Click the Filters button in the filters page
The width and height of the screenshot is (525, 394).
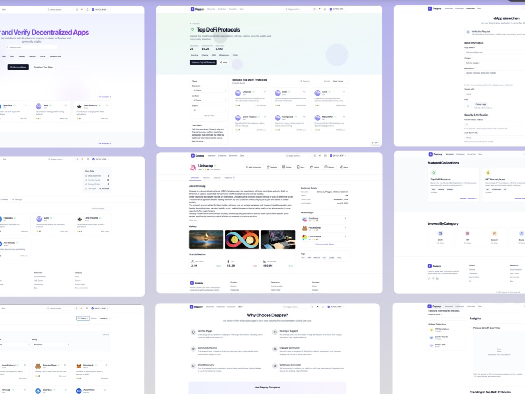(83, 318)
